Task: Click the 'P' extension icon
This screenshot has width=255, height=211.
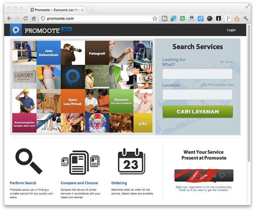Action: [228, 18]
